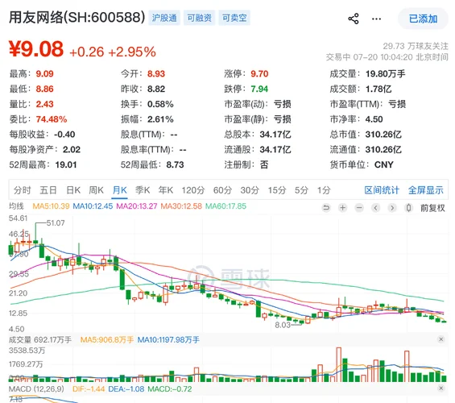Click the stock title 用友网络(SH:600588)
The image size is (455, 403).
tap(77, 18)
